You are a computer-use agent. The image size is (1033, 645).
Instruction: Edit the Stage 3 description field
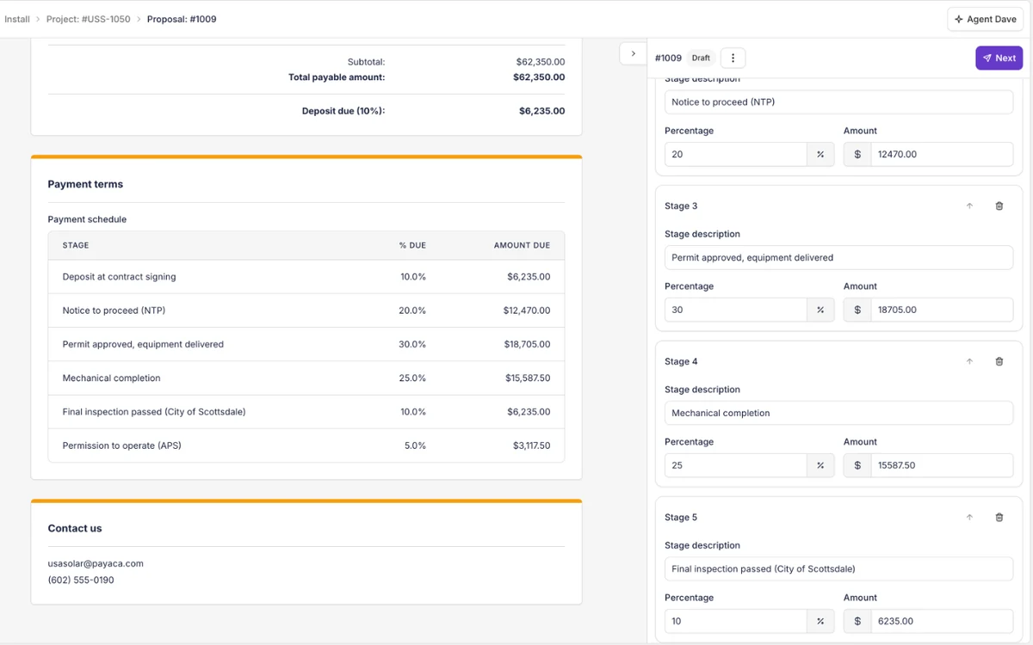pyautogui.click(x=838, y=257)
